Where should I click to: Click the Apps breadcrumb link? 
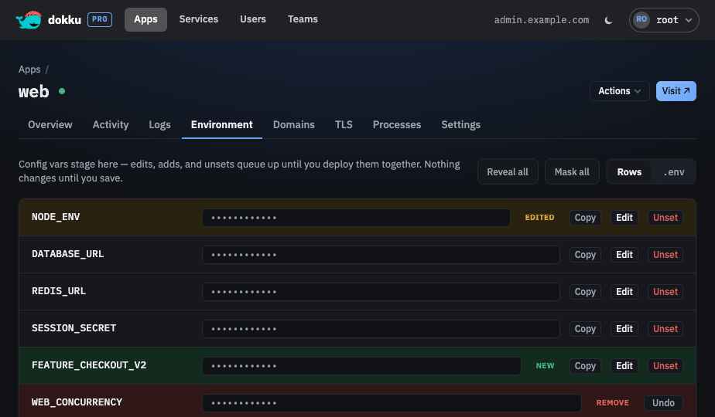pyautogui.click(x=29, y=69)
